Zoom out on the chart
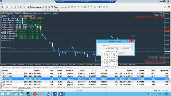 pos(81,7)
